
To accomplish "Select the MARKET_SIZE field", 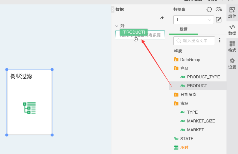I will pos(201,121).
